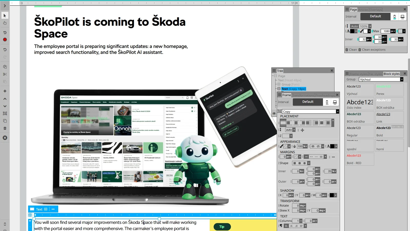Click the round X cancel icon in left toolbar
Image resolution: width=410 pixels, height=231 pixels.
click(5, 138)
